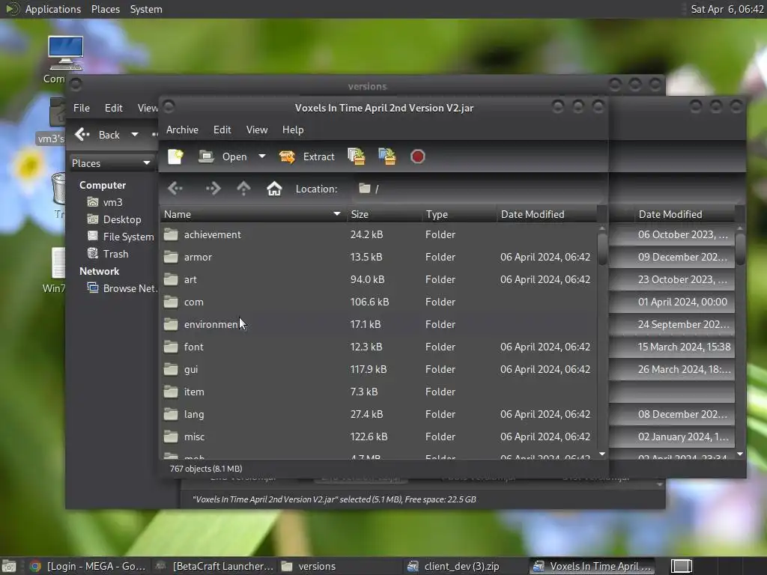Go back in archive location history
The height and width of the screenshot is (575, 767).
pyautogui.click(x=175, y=188)
